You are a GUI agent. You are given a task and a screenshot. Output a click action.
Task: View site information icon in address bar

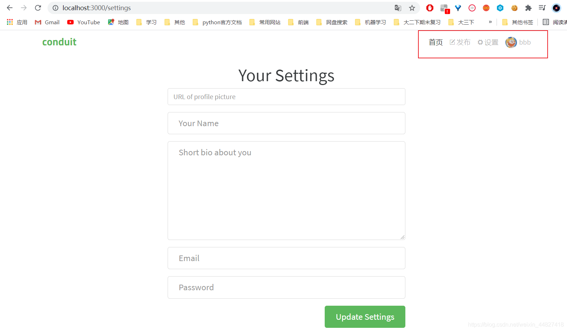(x=55, y=8)
